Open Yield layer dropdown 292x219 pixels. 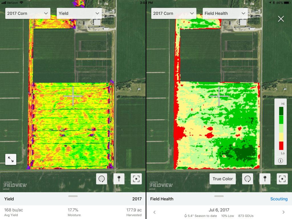click(79, 13)
